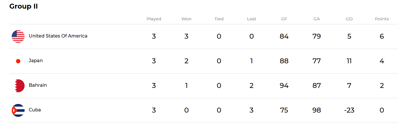Click the GF column header
The height and width of the screenshot is (124, 402).
[x=284, y=19]
